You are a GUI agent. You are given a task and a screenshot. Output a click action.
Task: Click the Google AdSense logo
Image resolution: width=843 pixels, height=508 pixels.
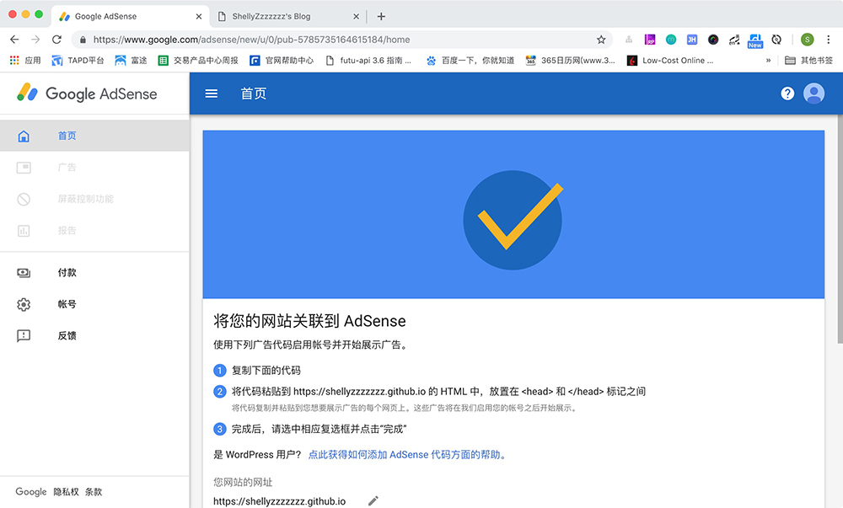pos(87,94)
